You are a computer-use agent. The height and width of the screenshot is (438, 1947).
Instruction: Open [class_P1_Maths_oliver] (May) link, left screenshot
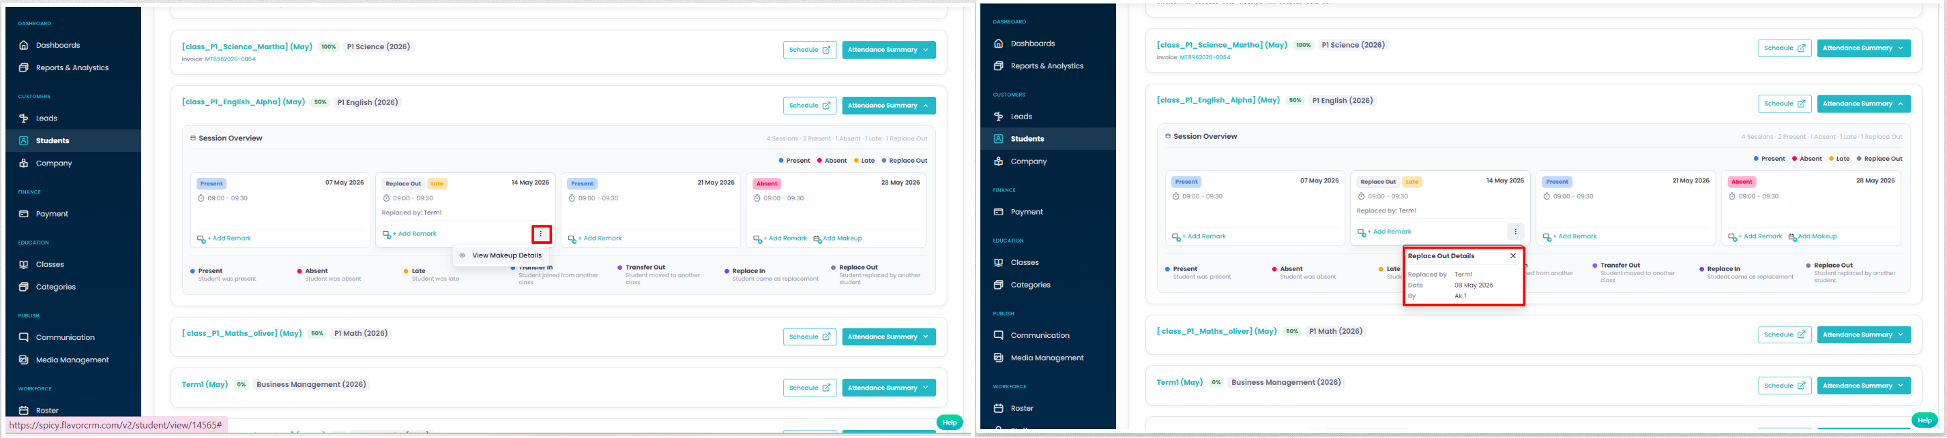click(x=242, y=334)
